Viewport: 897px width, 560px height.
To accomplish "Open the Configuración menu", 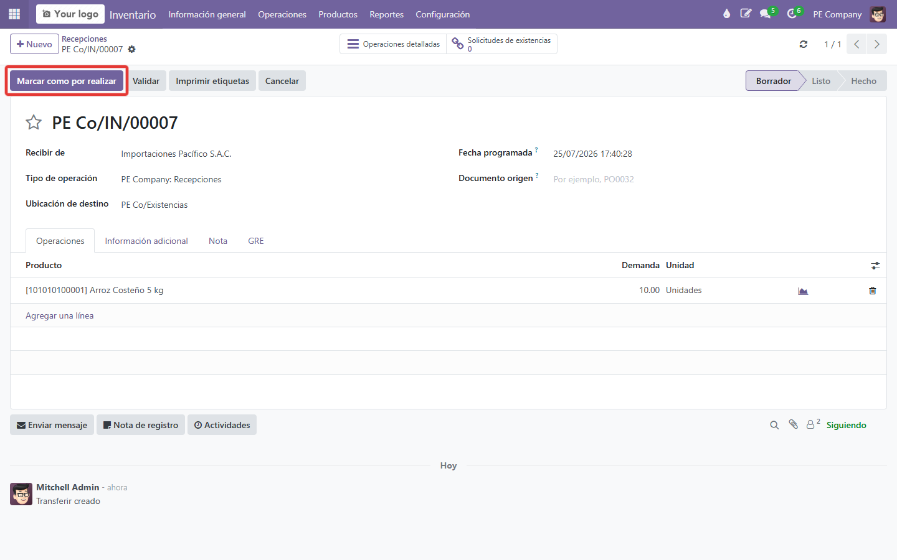I will tap(443, 14).
